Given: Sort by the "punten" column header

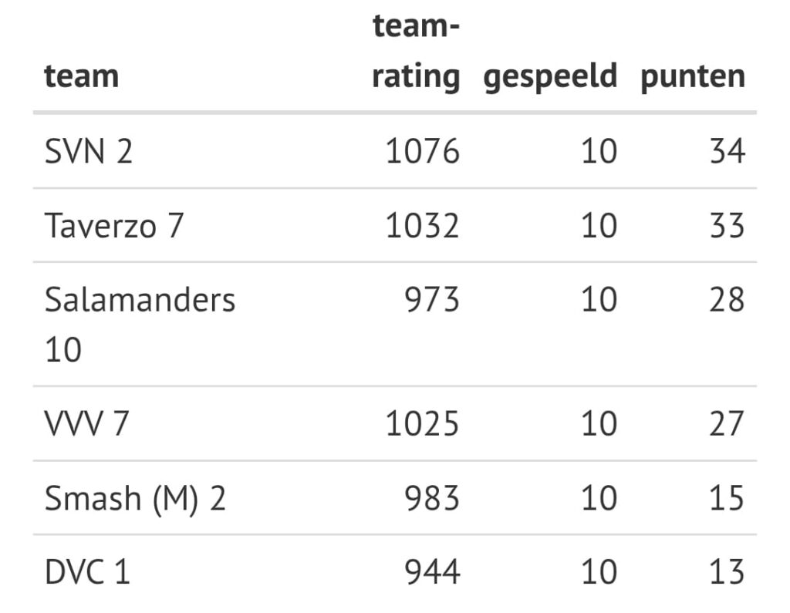Looking at the screenshot, I should [x=692, y=76].
